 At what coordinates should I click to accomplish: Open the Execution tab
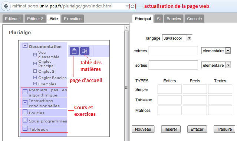coord(73,19)
